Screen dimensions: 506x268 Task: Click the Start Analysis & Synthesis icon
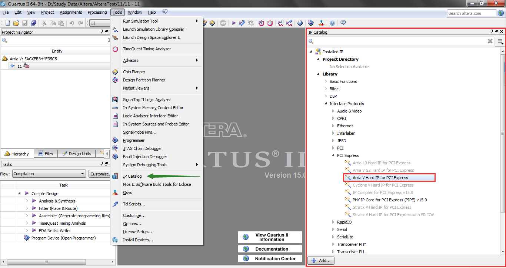(242, 23)
